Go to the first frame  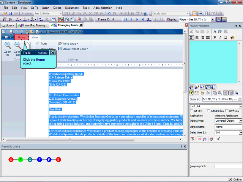(x=126, y=19)
